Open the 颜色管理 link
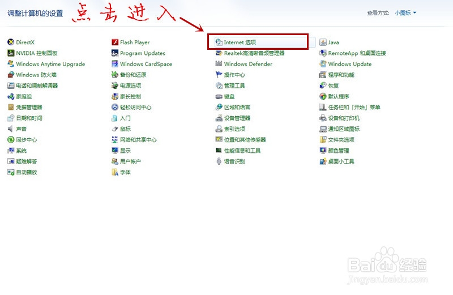453x295 pixels. coord(339,151)
